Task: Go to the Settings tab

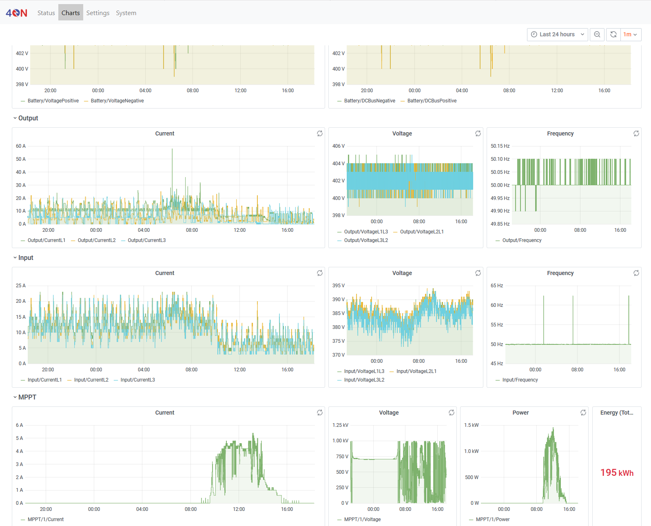Action: click(98, 13)
